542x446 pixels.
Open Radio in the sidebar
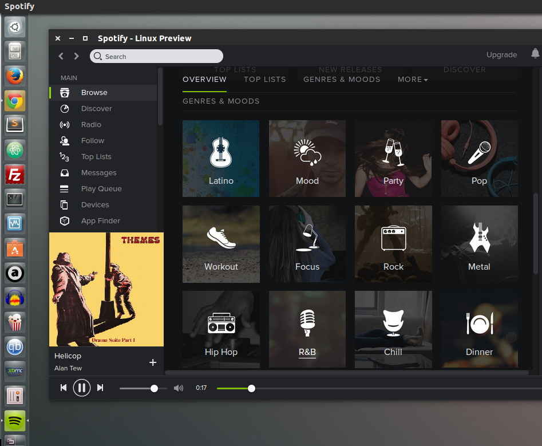pyautogui.click(x=103, y=124)
